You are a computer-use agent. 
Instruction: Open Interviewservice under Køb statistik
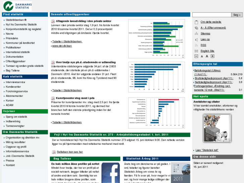(15, 82)
